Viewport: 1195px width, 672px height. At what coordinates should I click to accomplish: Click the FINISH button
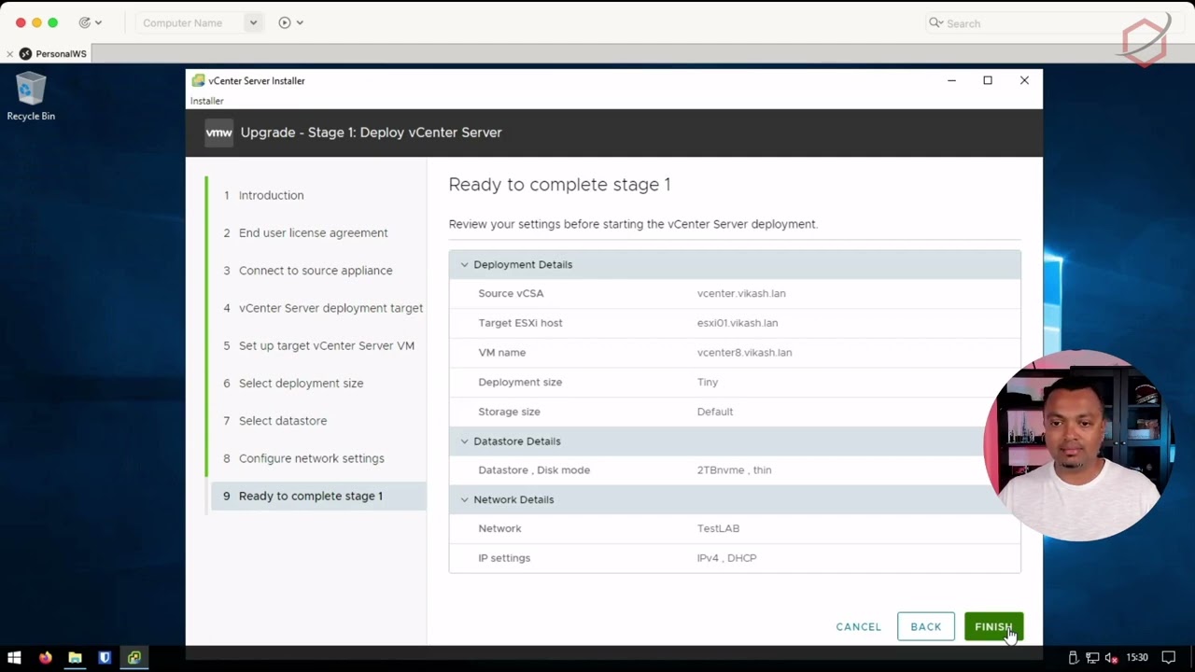pyautogui.click(x=993, y=627)
